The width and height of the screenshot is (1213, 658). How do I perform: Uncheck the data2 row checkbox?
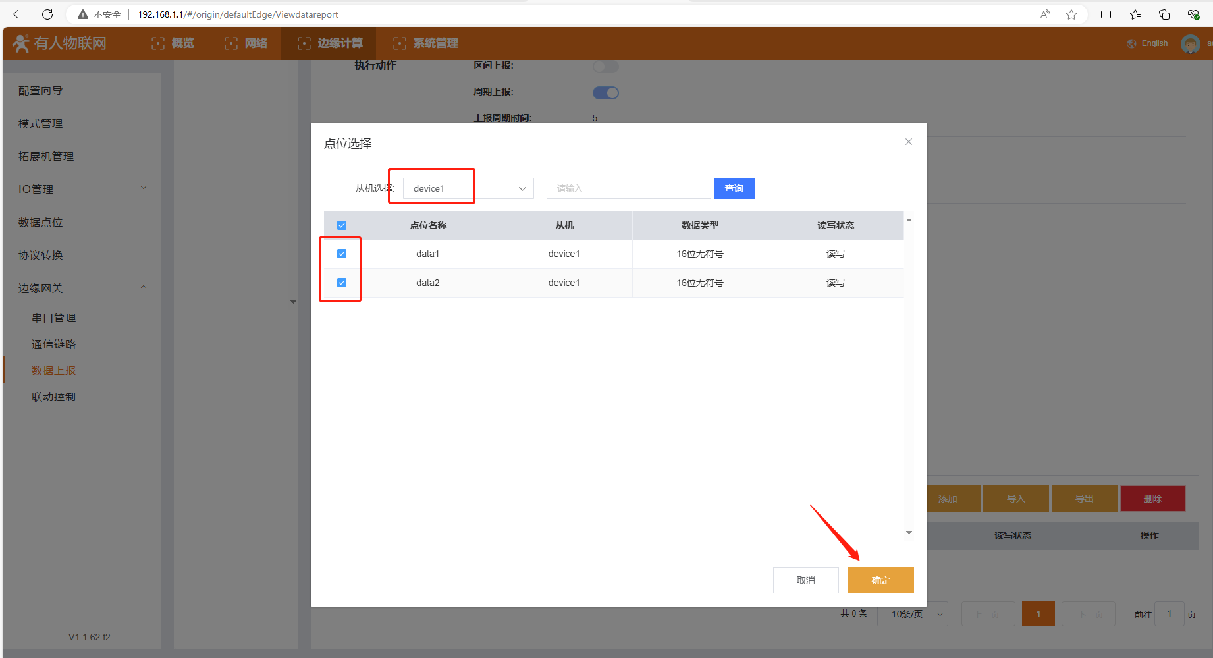[x=342, y=283]
